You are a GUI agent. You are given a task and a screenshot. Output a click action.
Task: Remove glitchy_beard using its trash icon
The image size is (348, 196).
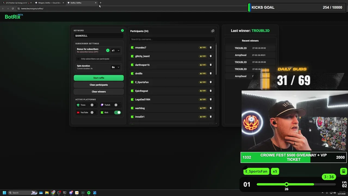(x=210, y=56)
